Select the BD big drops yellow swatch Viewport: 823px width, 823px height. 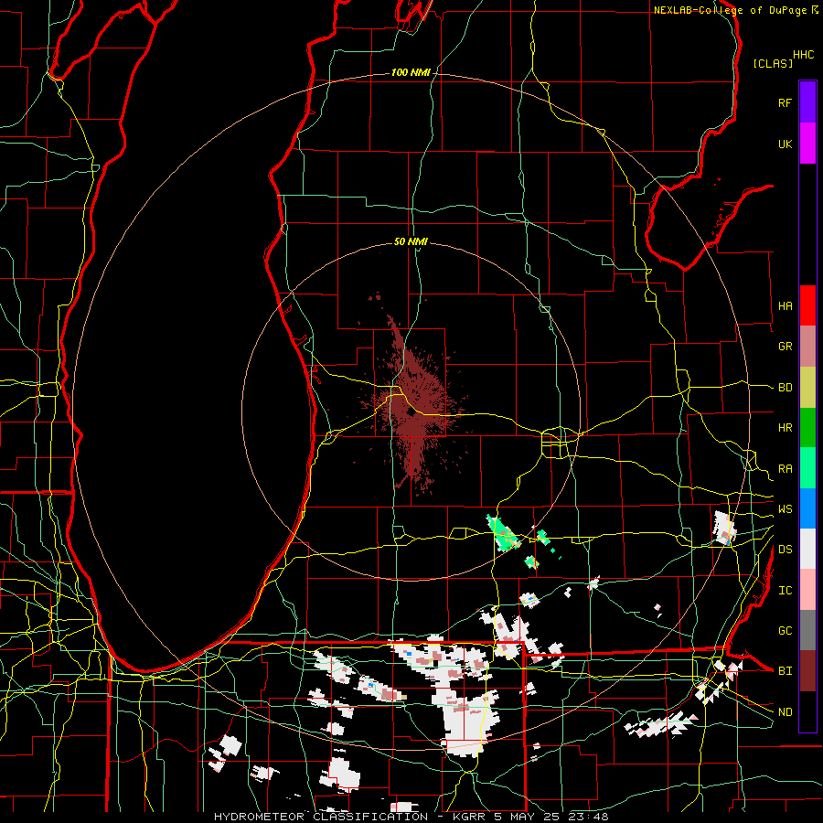pyautogui.click(x=807, y=387)
